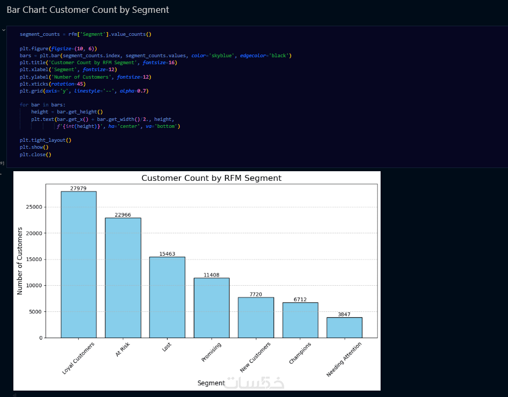
Task: Click the y-axis tick 5000
Action: [x=36, y=312]
